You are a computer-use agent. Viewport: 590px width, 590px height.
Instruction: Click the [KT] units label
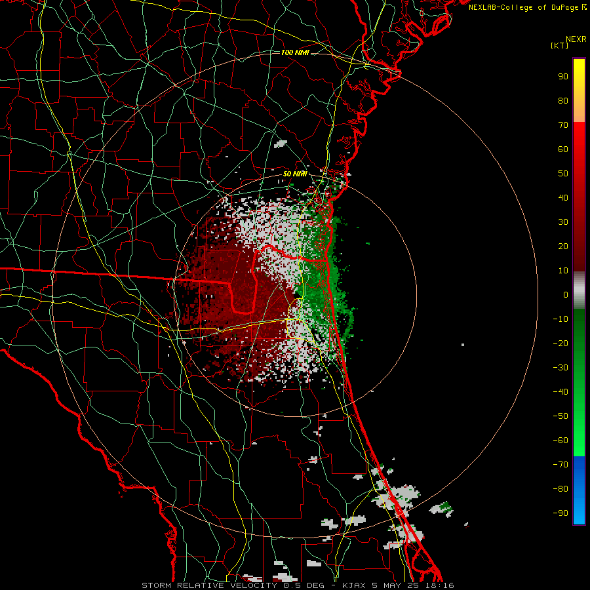(559, 45)
